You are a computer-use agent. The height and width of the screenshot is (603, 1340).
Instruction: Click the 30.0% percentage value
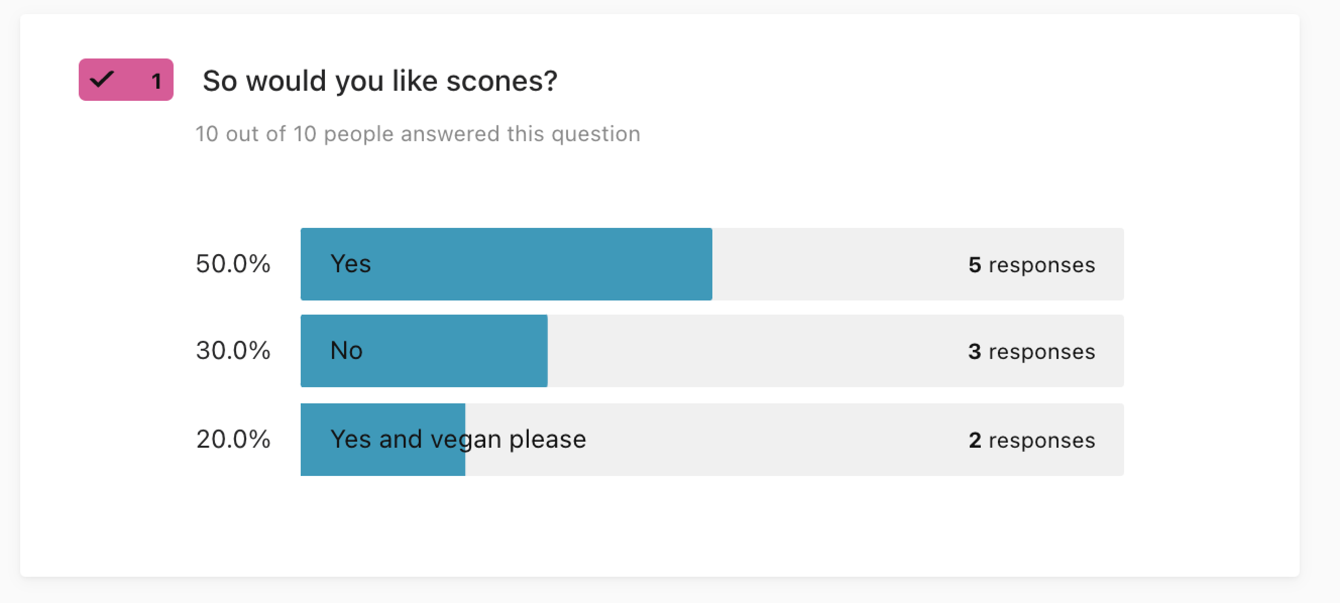(233, 350)
